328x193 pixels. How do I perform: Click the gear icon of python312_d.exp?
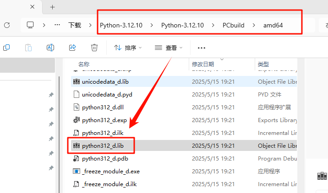point(77,120)
